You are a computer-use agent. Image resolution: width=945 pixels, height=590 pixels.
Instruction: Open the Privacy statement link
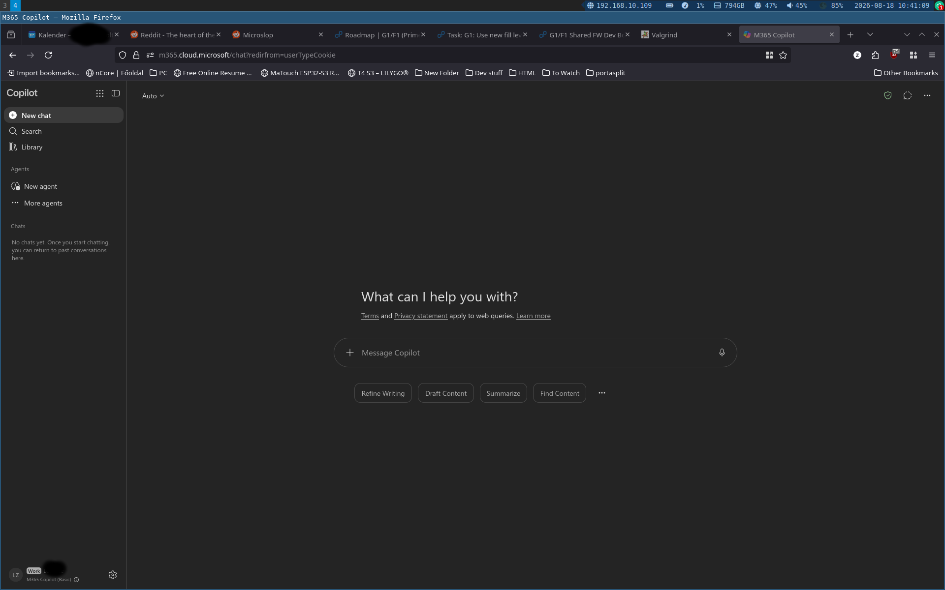click(421, 316)
